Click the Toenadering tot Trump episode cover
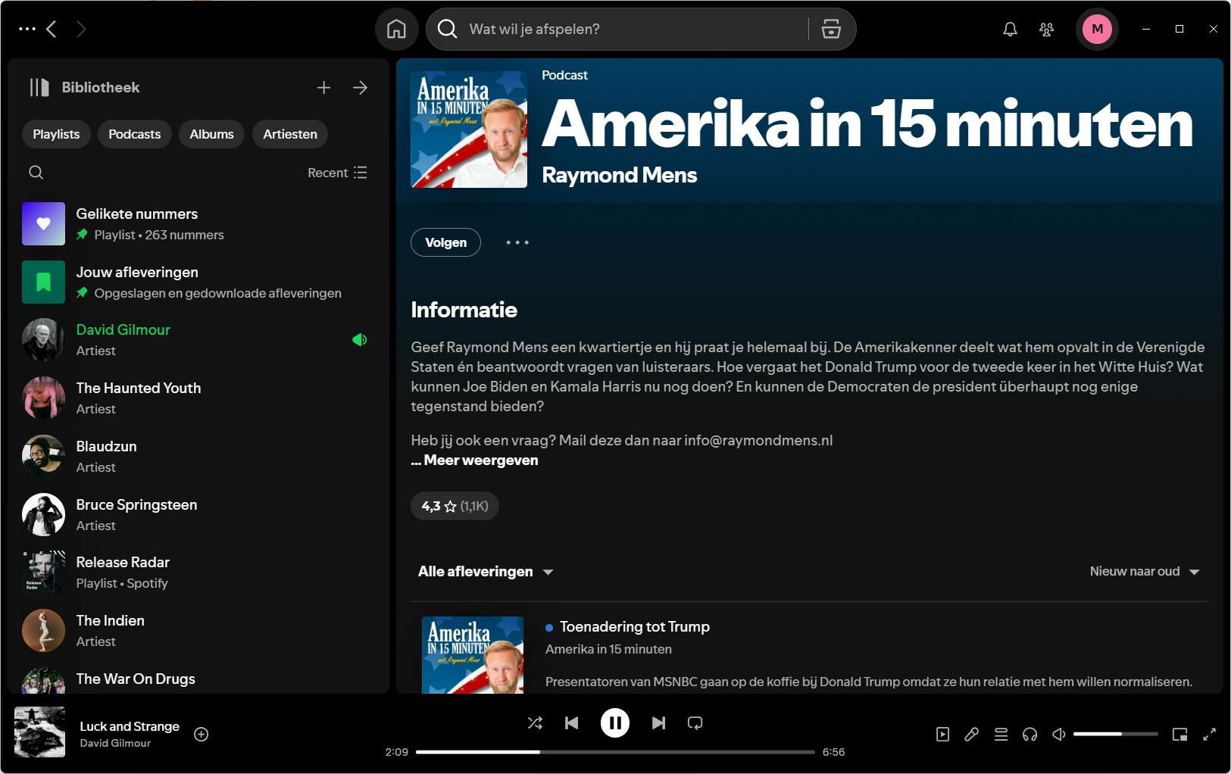Image resolution: width=1231 pixels, height=774 pixels. point(473,655)
